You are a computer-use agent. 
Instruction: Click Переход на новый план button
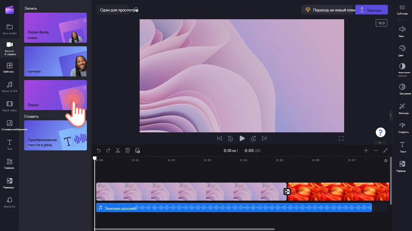tap(328, 10)
